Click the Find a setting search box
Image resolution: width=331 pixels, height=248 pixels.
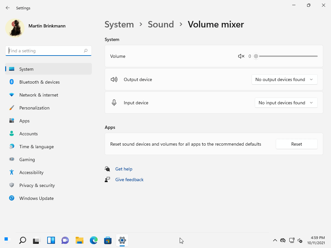click(x=48, y=51)
